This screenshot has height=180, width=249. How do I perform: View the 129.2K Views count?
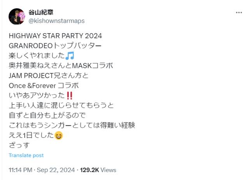98,170
